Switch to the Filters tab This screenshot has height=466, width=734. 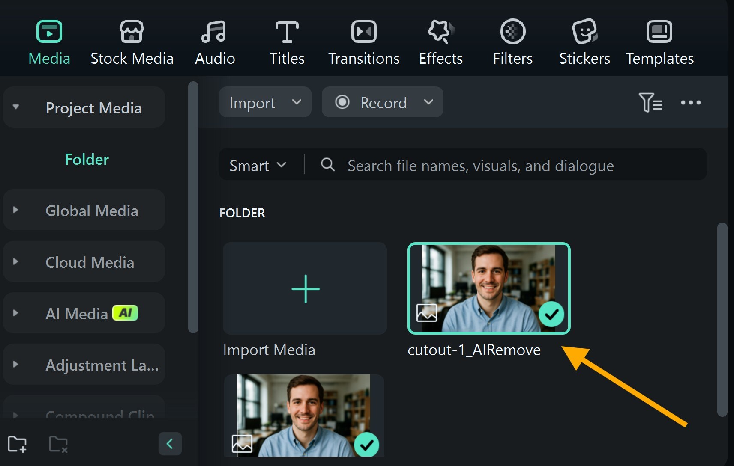[x=512, y=42]
